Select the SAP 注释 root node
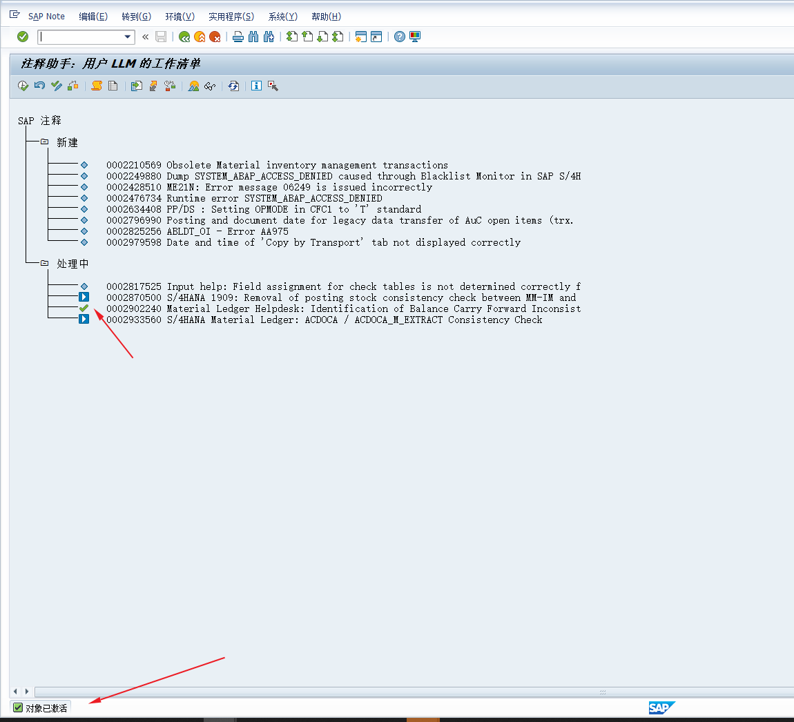 (x=39, y=121)
